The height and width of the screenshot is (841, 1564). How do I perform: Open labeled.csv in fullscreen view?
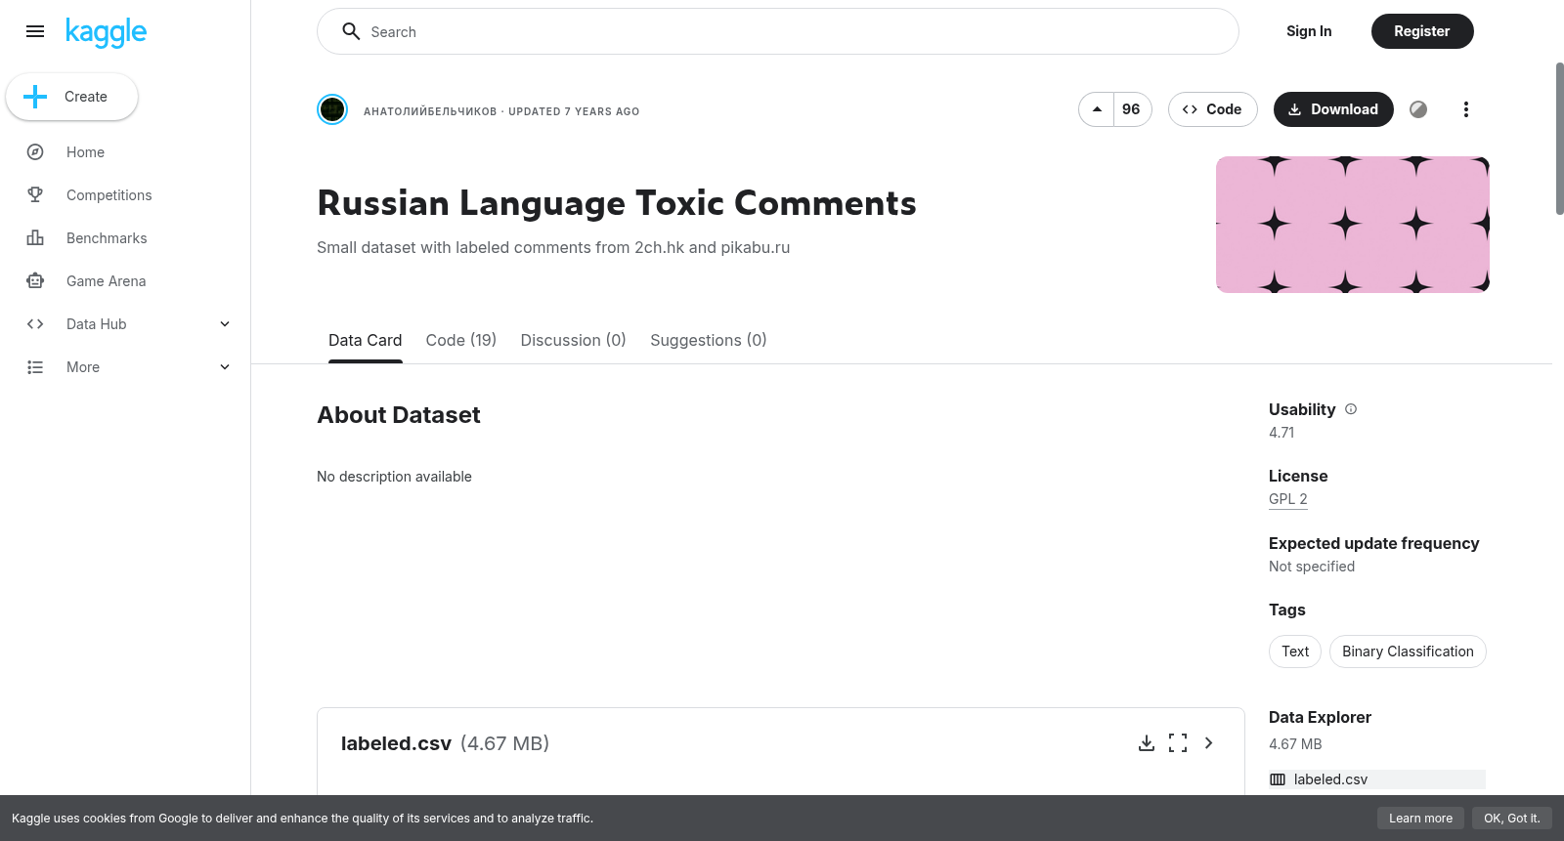click(x=1178, y=743)
